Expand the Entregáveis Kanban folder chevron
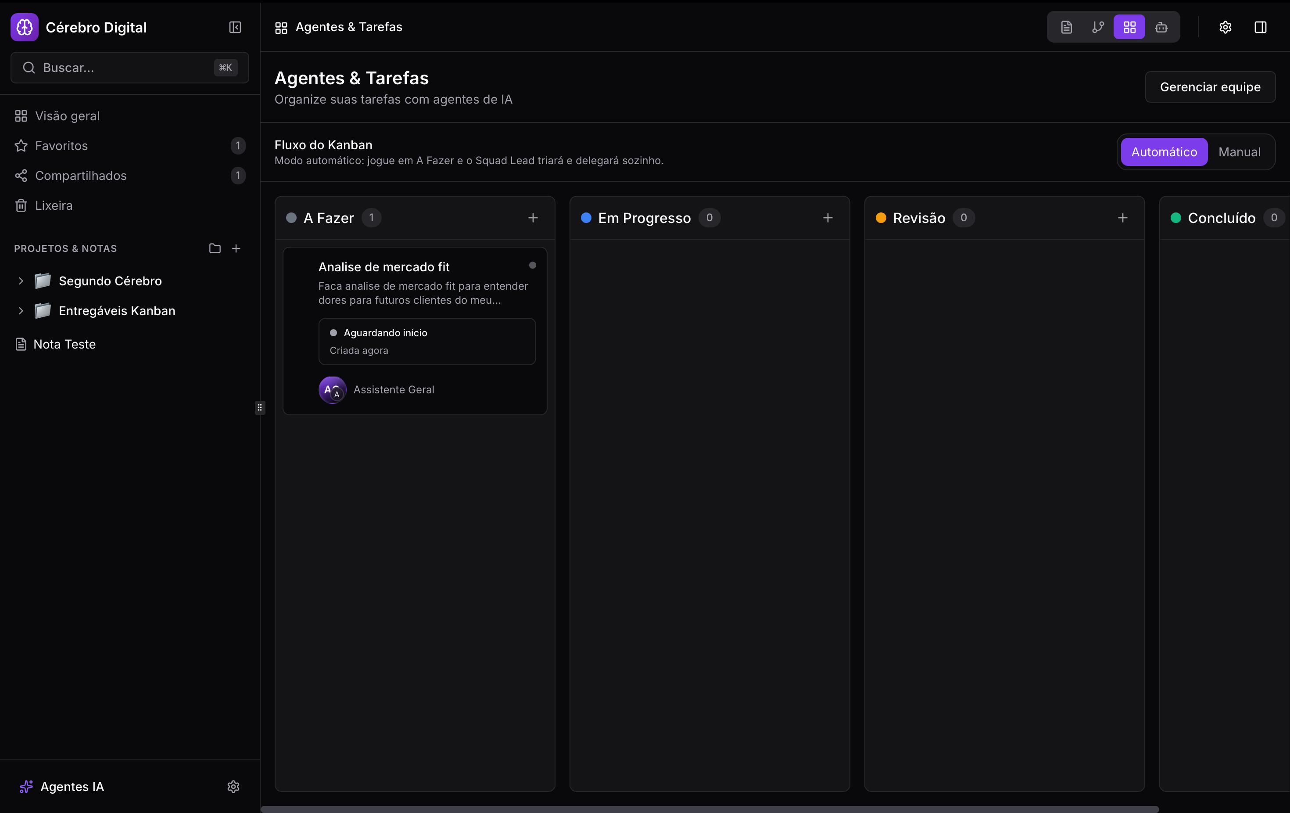This screenshot has width=1290, height=813. (x=21, y=311)
